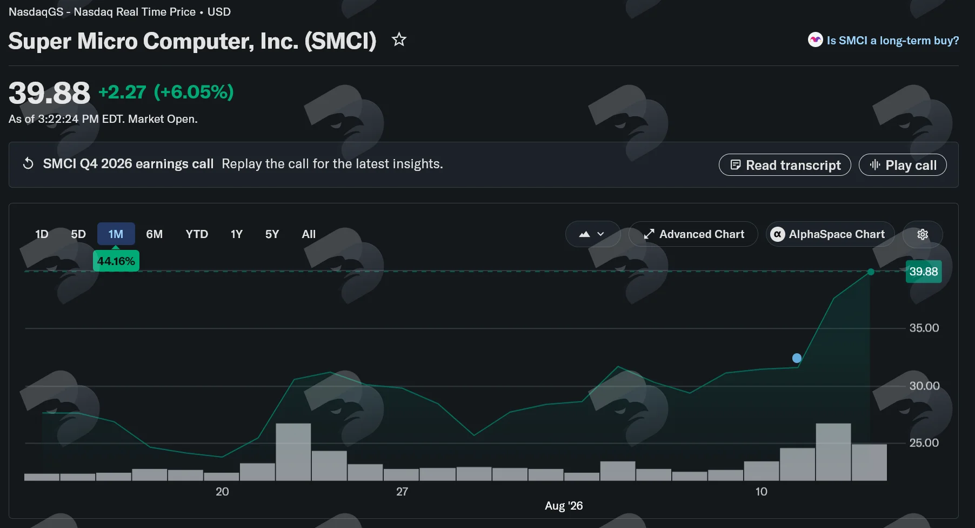Open 'Is SMCI a long-term buy?' link
This screenshot has width=975, height=528.
(x=893, y=41)
